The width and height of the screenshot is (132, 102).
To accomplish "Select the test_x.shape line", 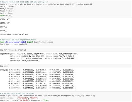I will coord(6,9).
